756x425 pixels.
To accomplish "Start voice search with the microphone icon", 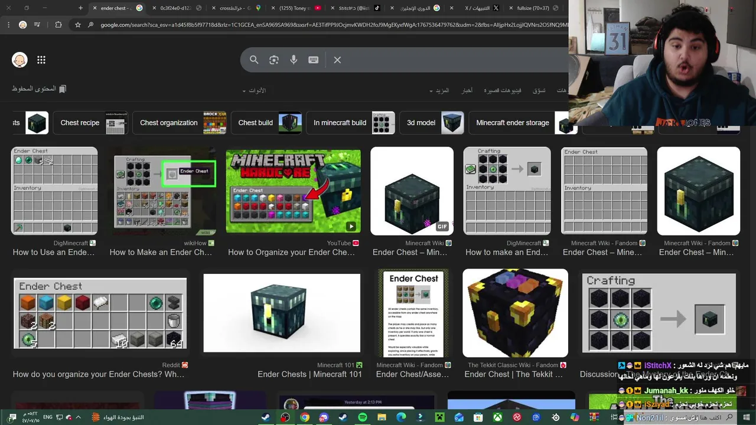I will (x=294, y=60).
